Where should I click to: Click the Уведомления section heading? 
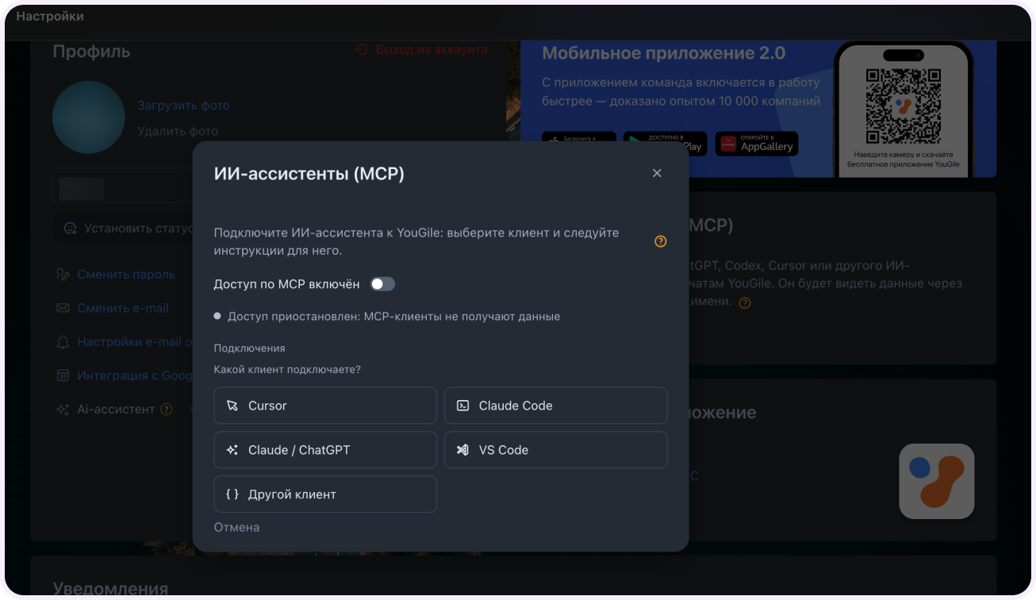point(110,588)
